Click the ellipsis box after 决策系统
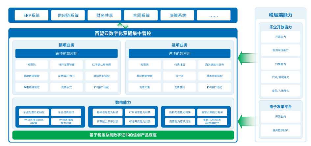311x146 pixels. pos(214,15)
